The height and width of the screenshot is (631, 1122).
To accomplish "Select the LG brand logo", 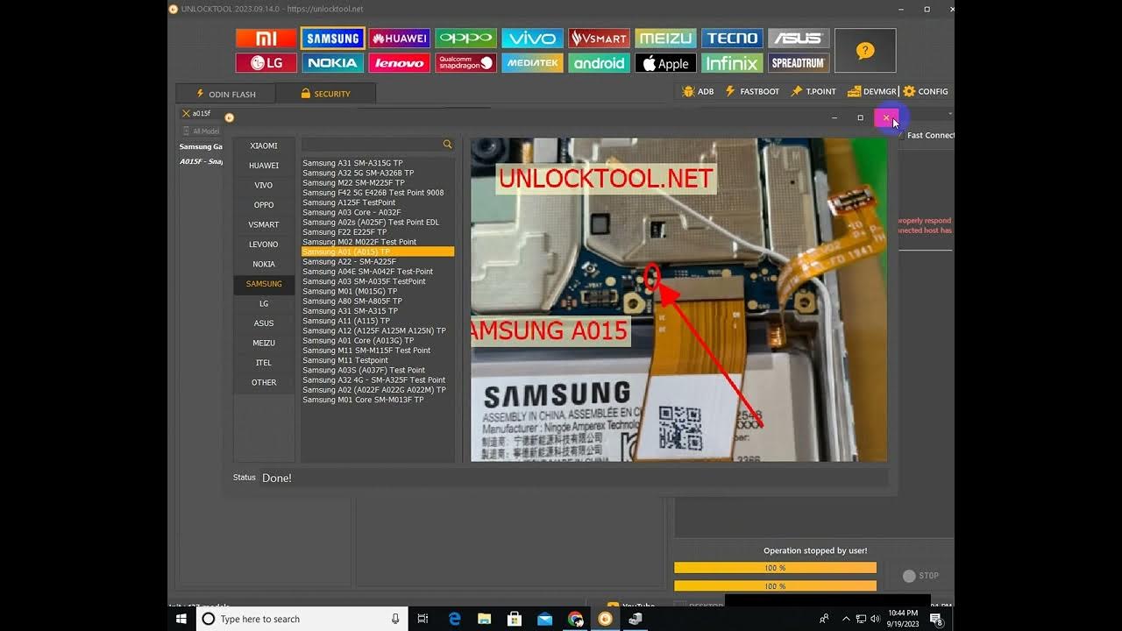I will click(x=266, y=63).
